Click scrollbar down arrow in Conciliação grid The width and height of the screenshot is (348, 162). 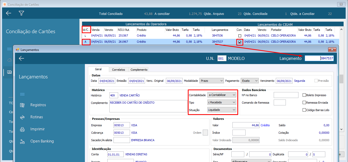click(342, 129)
